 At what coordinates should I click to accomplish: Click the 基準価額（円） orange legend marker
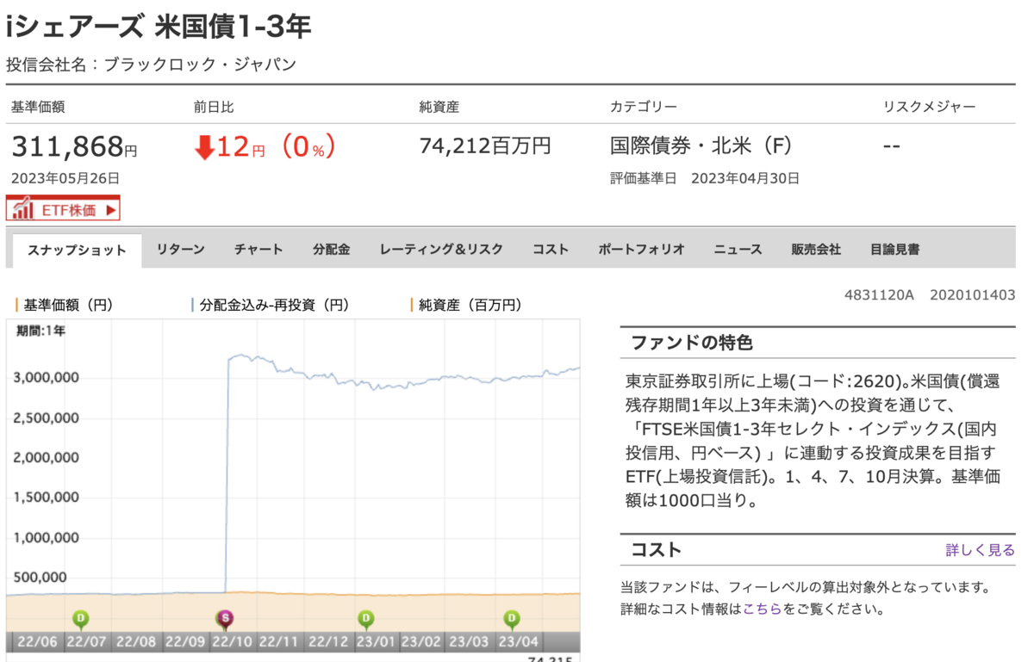point(17,305)
